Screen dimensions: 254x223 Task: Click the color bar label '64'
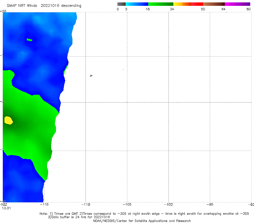click(223, 9)
